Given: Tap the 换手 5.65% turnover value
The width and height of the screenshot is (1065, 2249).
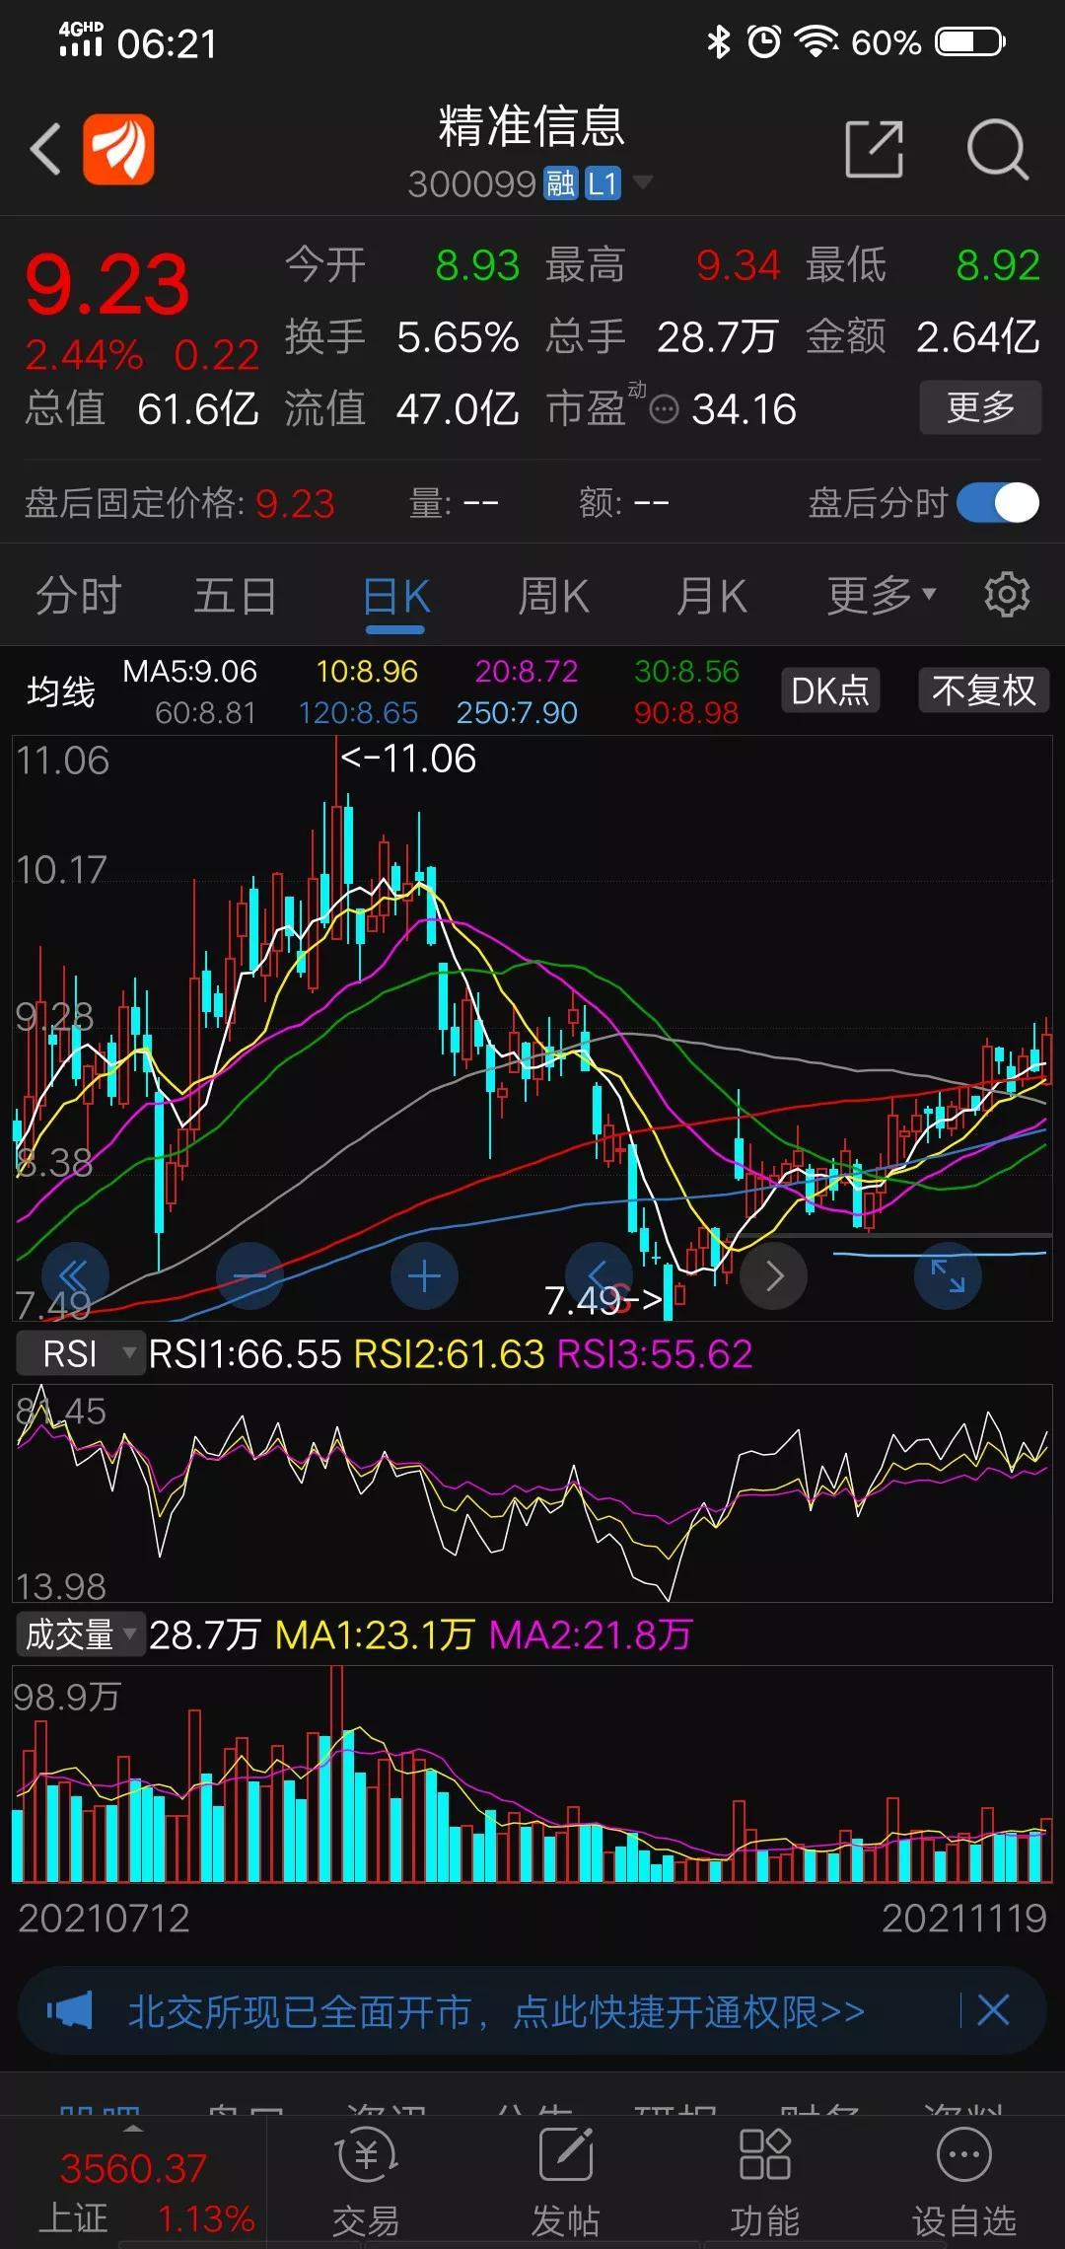Looking at the screenshot, I should pos(458,337).
